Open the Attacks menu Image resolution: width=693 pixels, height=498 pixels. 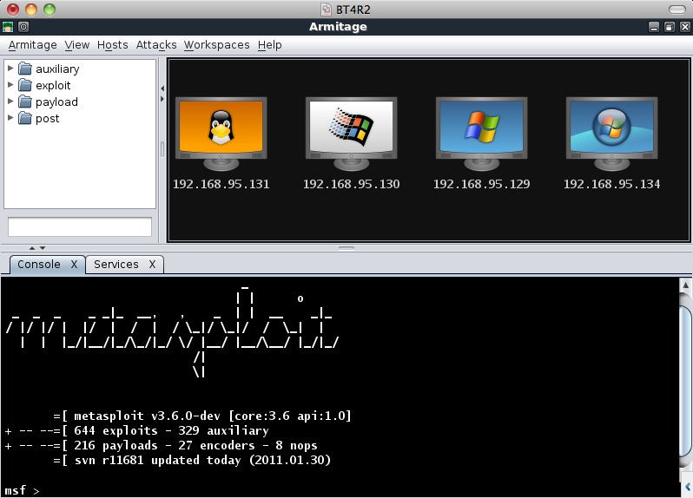pyautogui.click(x=156, y=44)
